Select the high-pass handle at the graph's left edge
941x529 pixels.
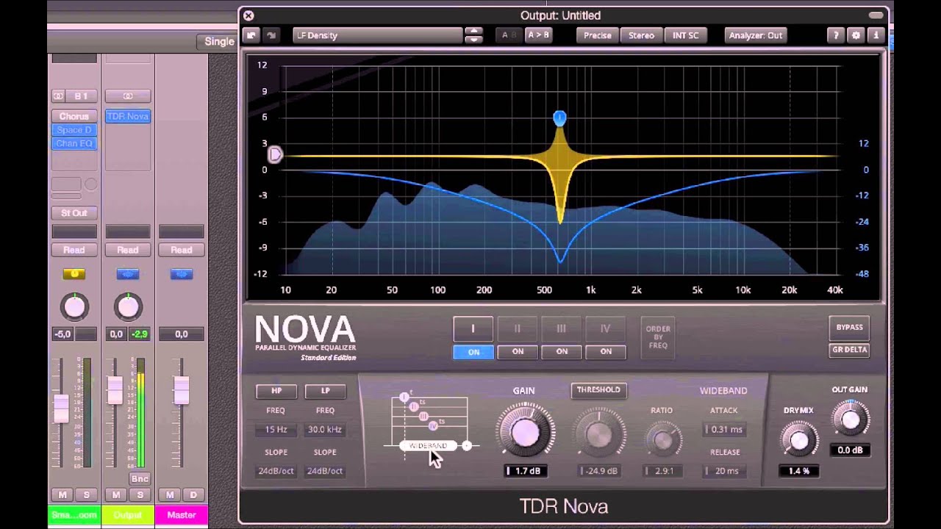(275, 154)
